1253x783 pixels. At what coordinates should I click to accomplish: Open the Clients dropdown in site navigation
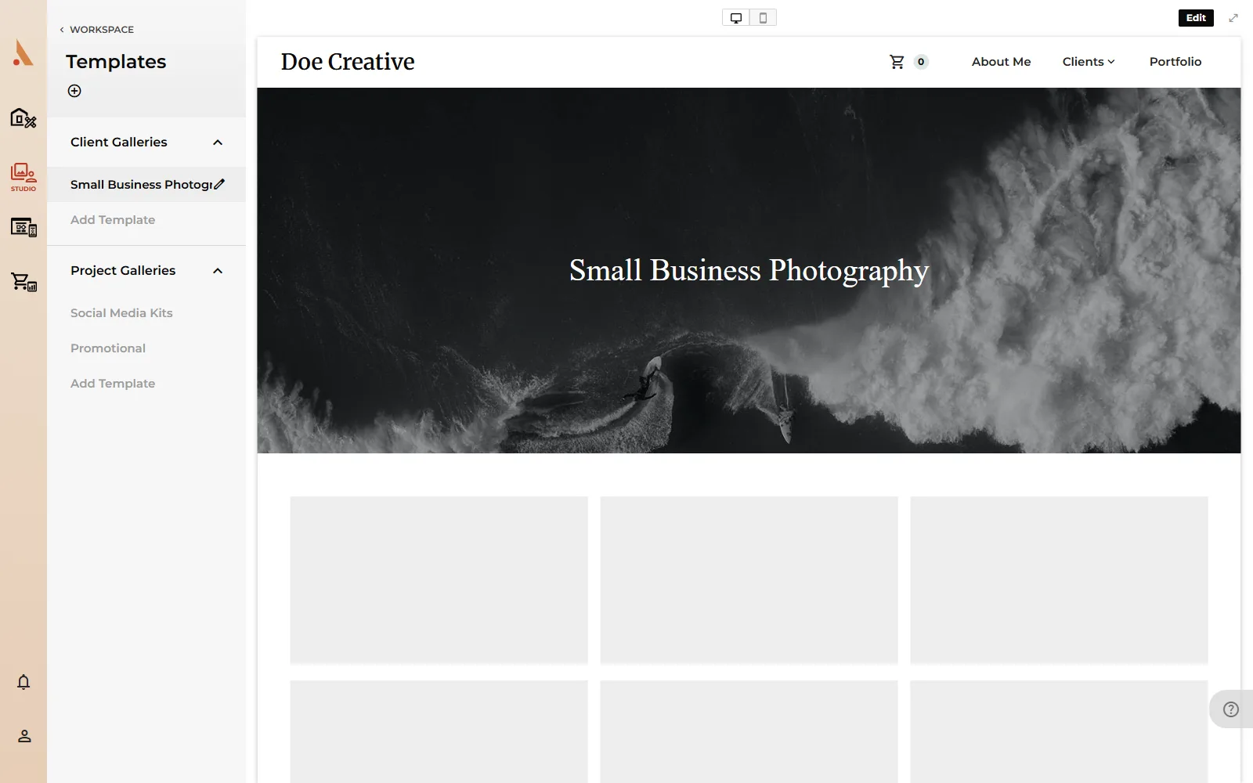point(1089,62)
